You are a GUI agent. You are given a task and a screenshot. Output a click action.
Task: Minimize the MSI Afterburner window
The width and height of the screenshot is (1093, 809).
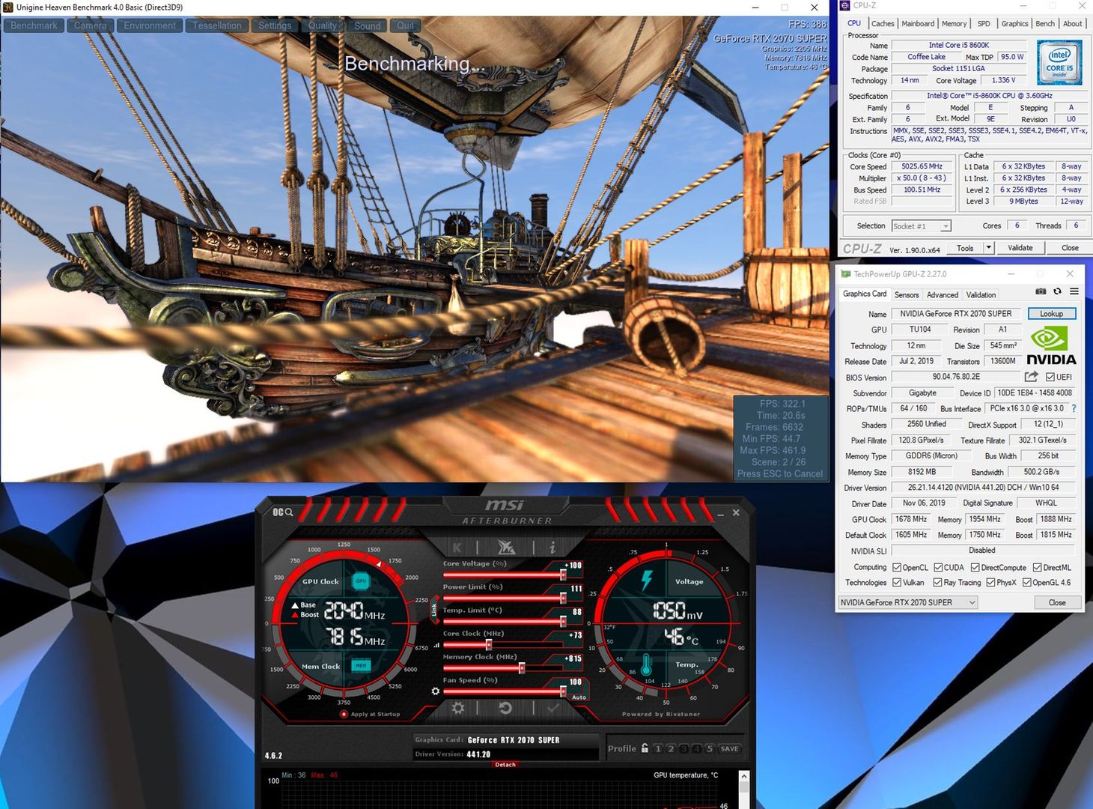720,514
